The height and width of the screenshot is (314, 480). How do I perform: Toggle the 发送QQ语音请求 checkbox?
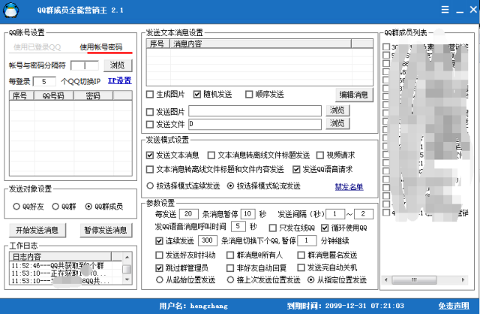pyautogui.click(x=296, y=169)
